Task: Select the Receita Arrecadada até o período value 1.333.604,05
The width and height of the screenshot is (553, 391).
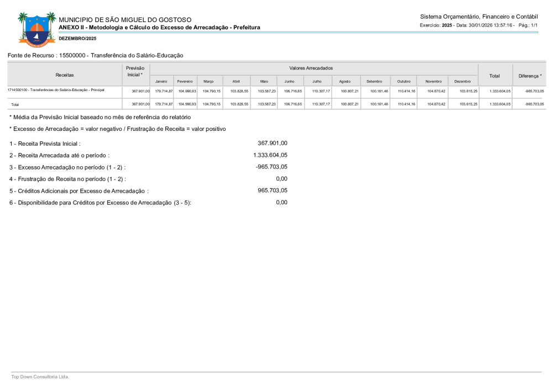Action: coord(270,155)
